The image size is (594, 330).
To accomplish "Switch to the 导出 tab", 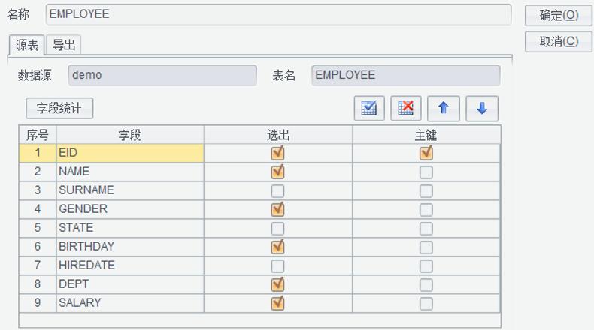I will click(64, 45).
